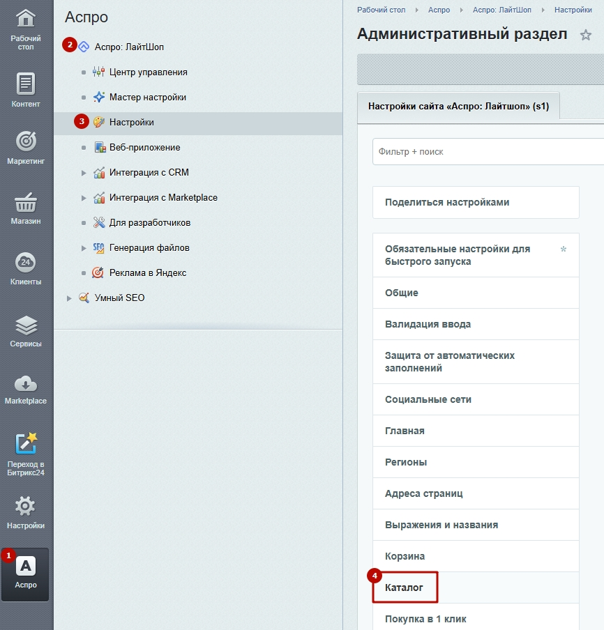Open Рабочий стол in the sidebar
Viewport: 604px width, 630px height.
tap(26, 29)
